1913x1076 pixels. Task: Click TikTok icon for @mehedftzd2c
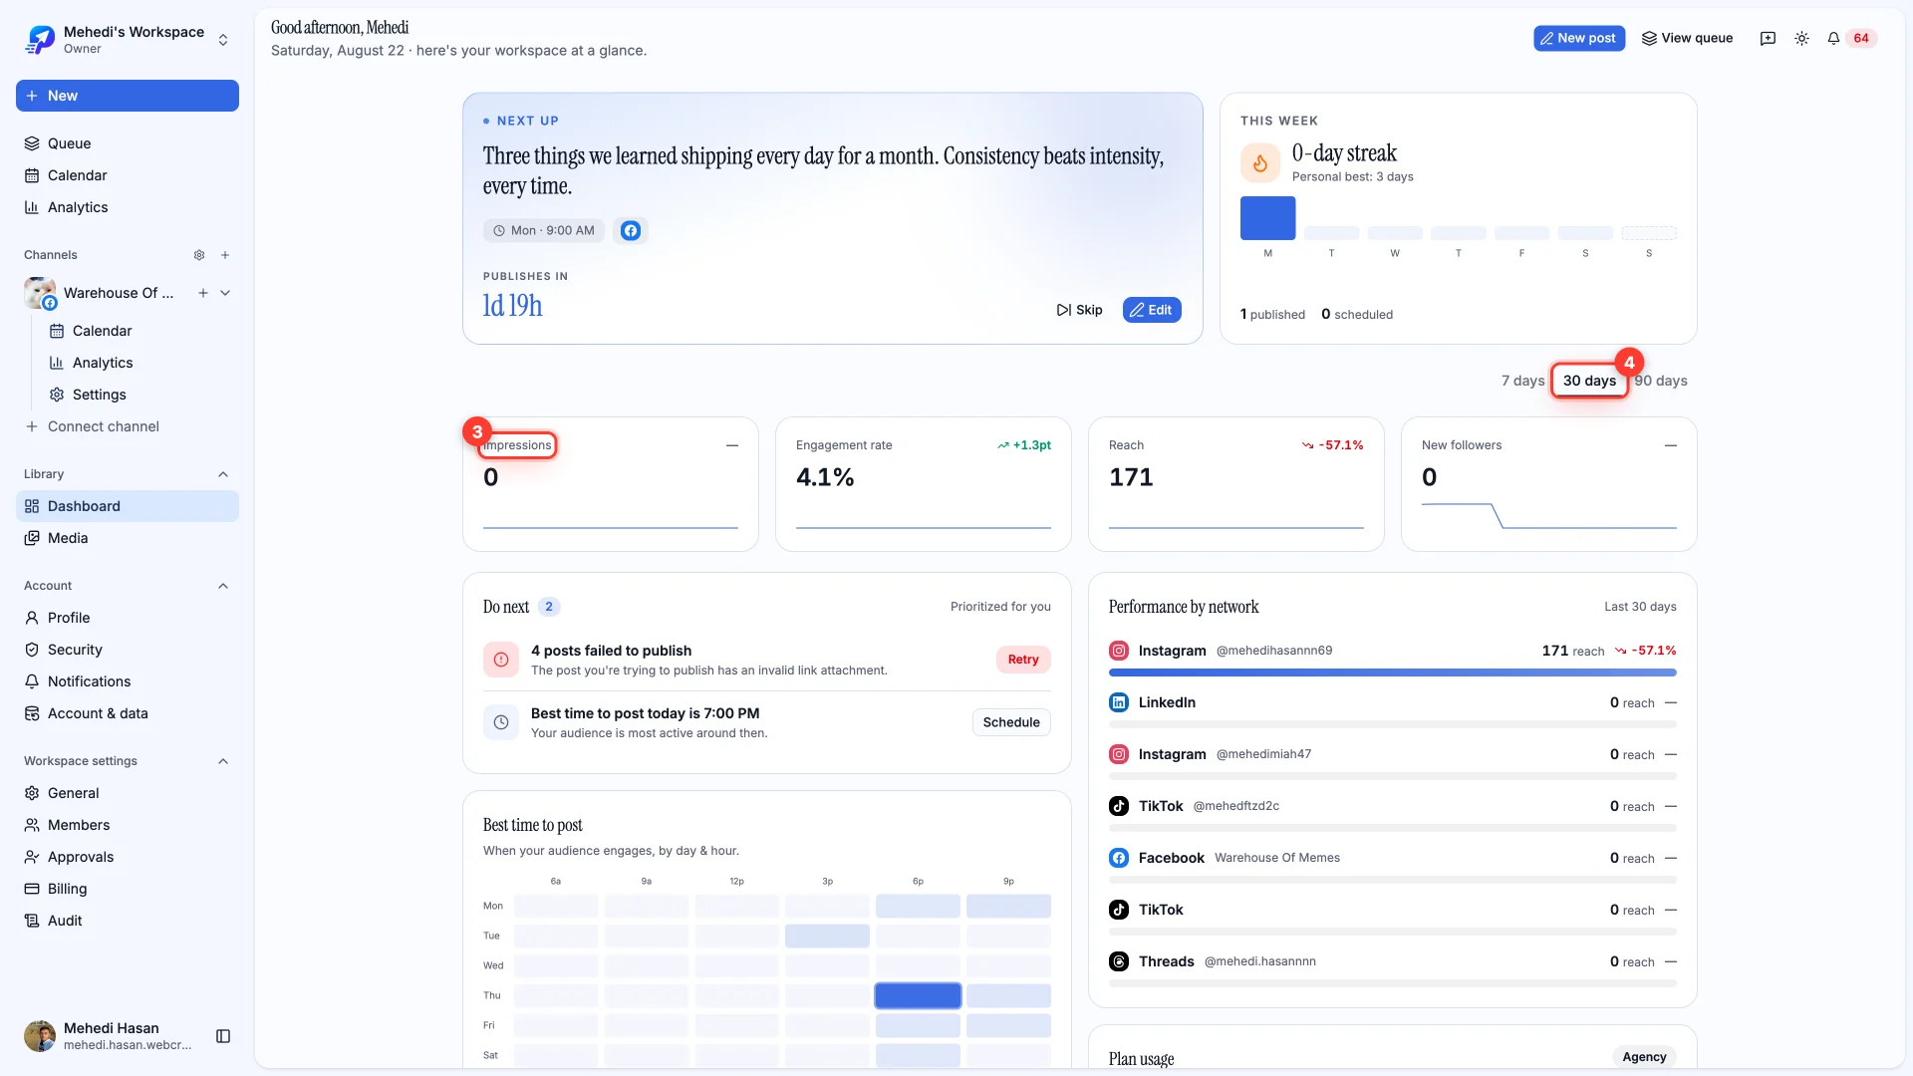coord(1119,806)
